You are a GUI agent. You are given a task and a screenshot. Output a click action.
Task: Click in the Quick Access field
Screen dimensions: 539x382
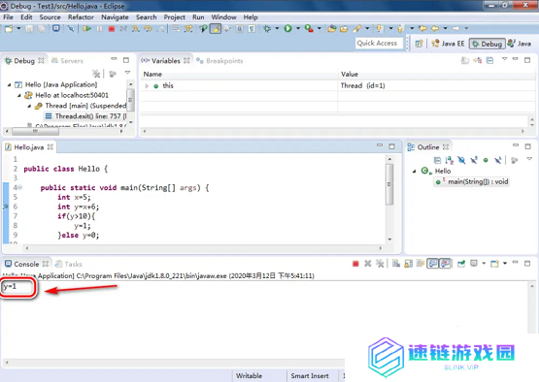379,44
